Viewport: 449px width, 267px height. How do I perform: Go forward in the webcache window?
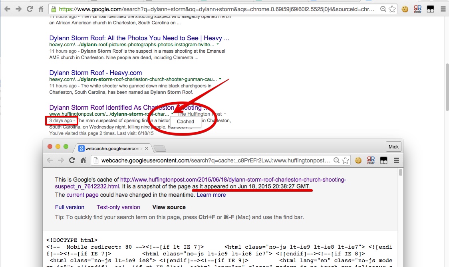click(61, 160)
